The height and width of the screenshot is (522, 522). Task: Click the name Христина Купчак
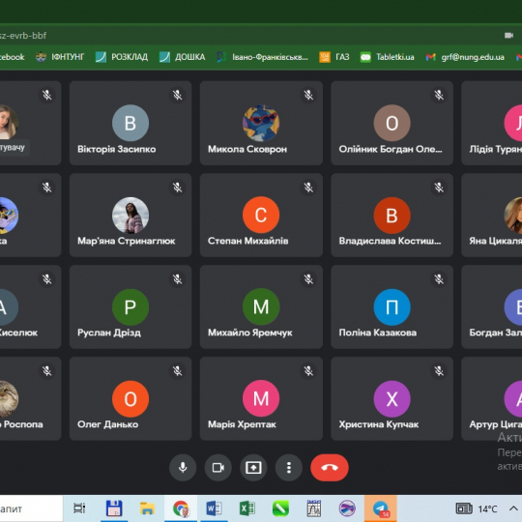click(379, 424)
